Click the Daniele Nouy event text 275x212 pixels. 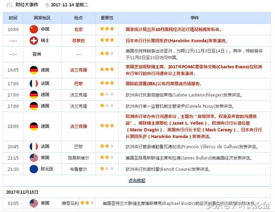[x=180, y=106]
